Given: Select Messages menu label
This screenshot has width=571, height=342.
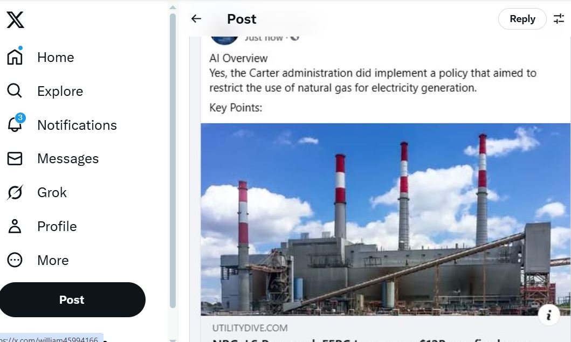Looking at the screenshot, I should 68,159.
